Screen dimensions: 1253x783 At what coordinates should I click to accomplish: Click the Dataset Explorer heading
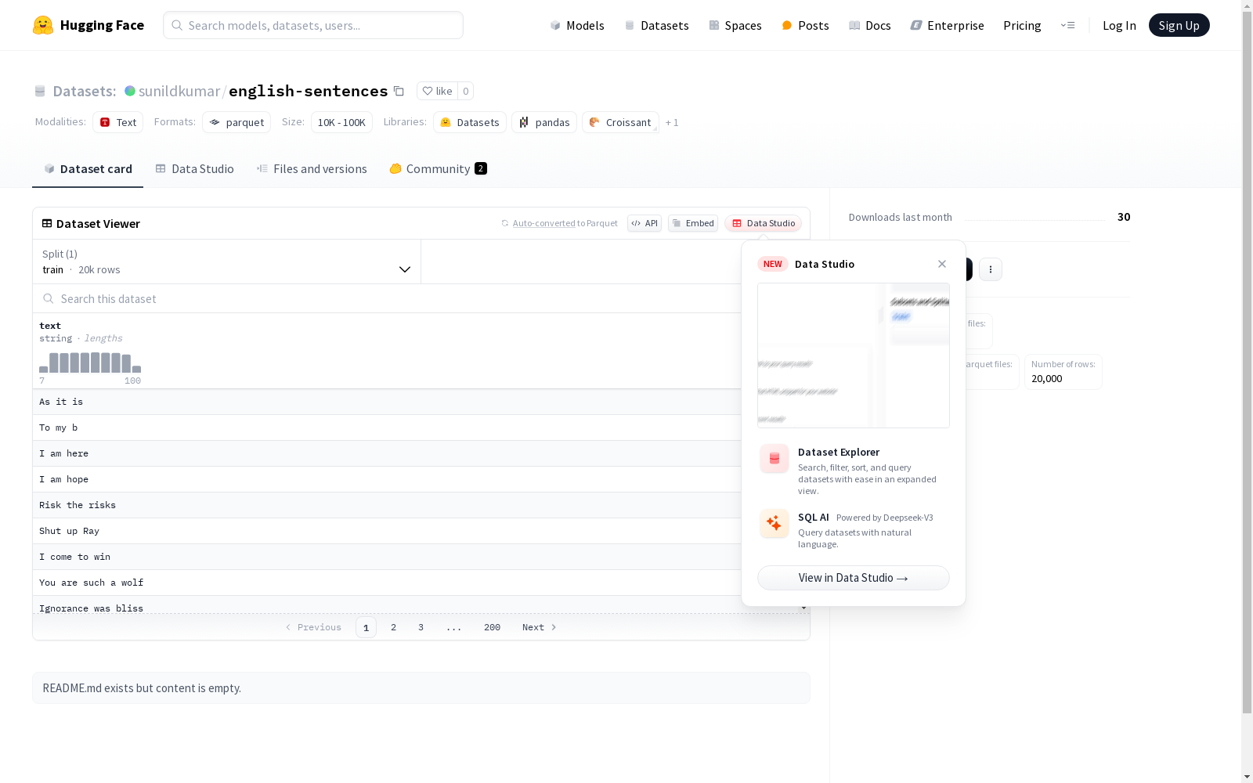point(839,452)
